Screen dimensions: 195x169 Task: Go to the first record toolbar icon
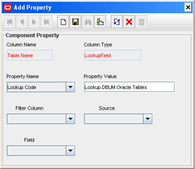(x=10, y=22)
